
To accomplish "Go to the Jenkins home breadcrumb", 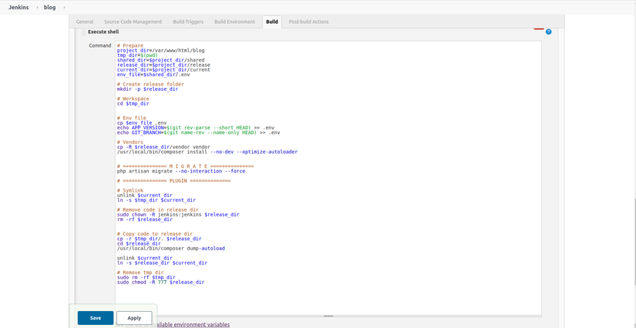I will (x=17, y=7).
